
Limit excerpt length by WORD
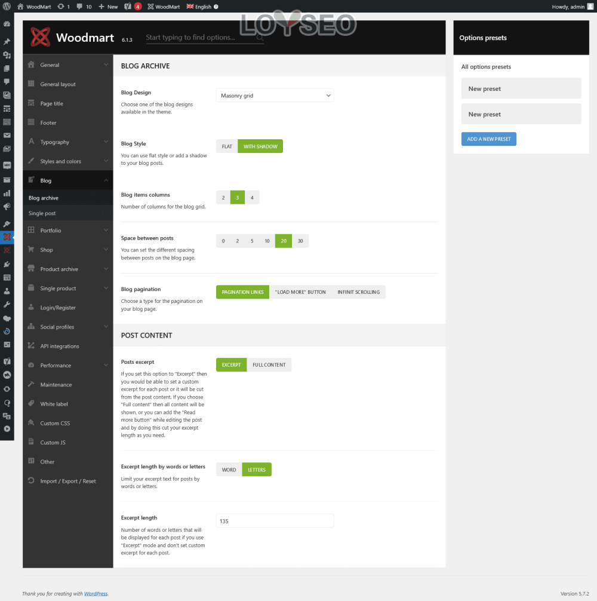point(229,470)
